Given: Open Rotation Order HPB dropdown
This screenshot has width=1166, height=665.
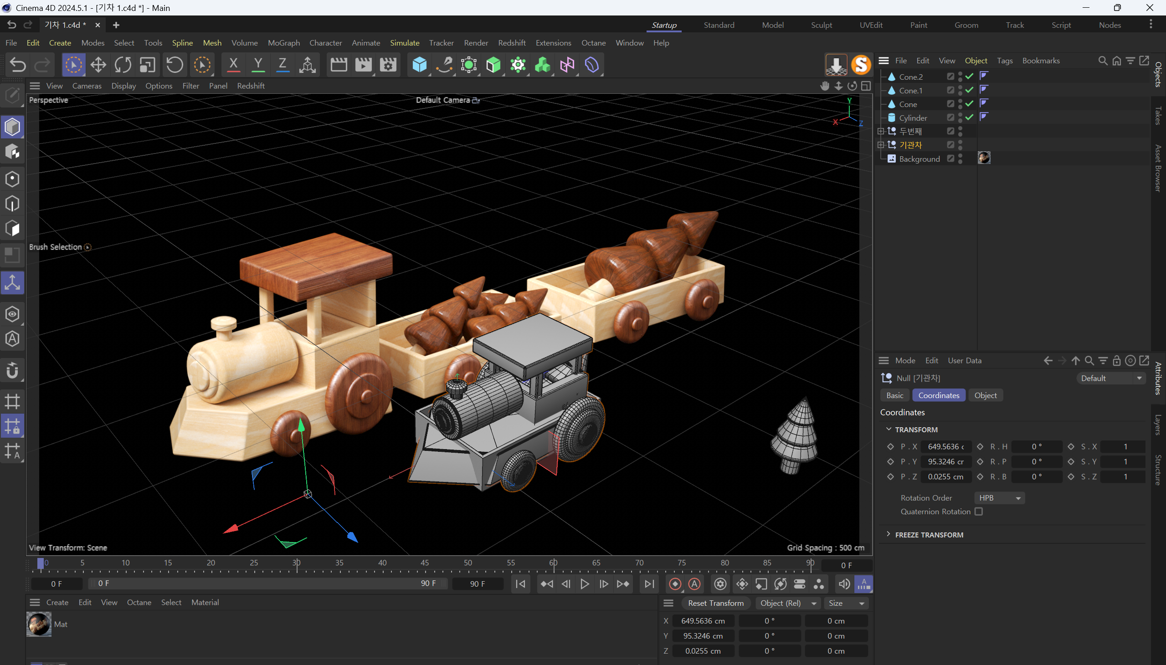Looking at the screenshot, I should pos(999,498).
